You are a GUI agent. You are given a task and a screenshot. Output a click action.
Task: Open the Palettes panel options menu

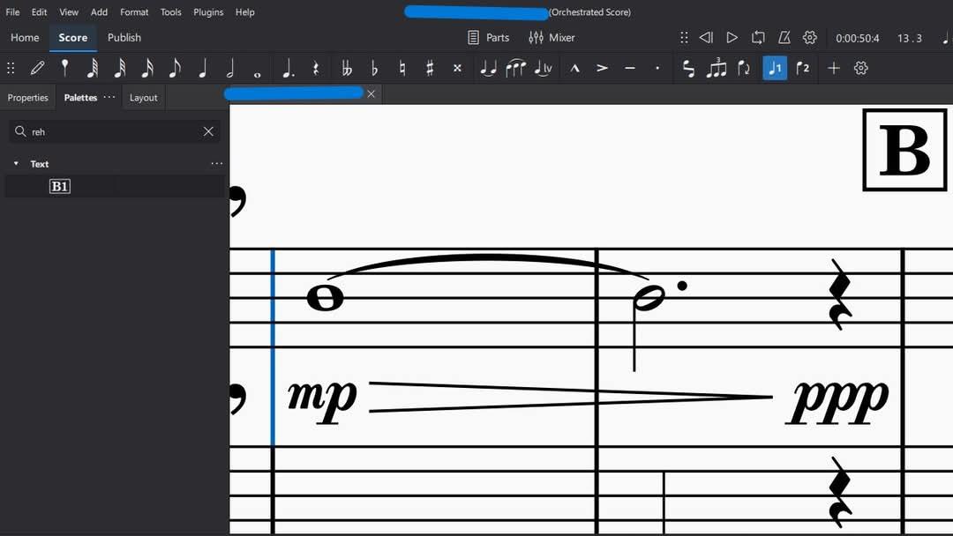(109, 97)
